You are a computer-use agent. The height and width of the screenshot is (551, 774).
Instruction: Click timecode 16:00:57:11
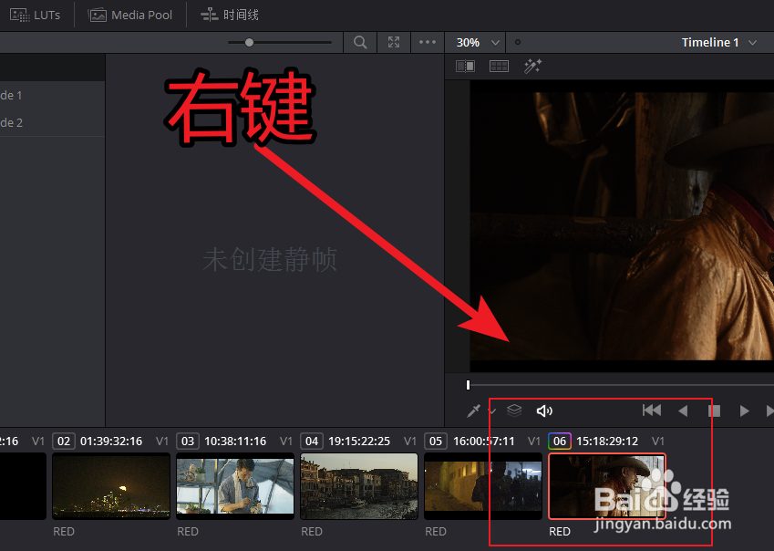coord(484,441)
